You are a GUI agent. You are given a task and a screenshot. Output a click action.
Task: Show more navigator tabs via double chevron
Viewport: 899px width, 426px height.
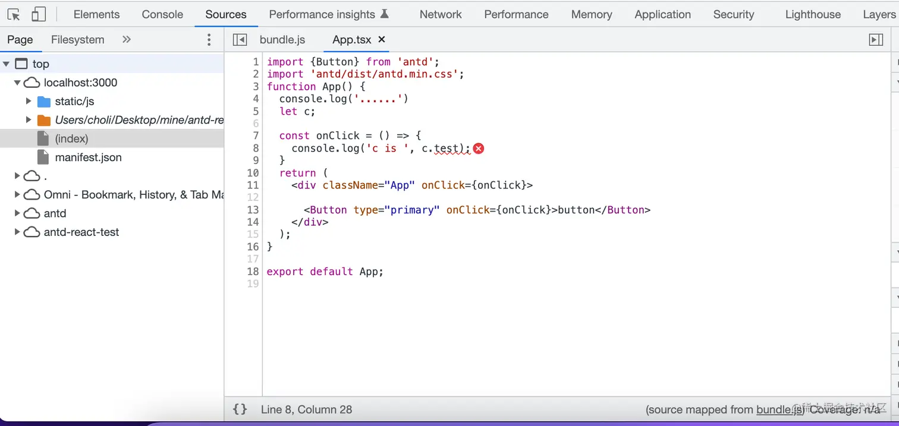(127, 40)
